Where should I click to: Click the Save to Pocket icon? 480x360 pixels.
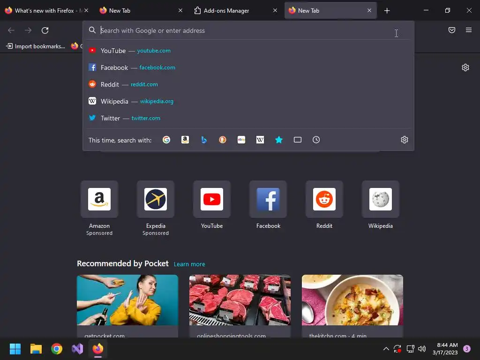tap(452, 30)
